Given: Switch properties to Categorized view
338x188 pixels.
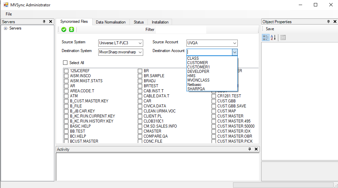Looking at the screenshot, I should 266,38.
